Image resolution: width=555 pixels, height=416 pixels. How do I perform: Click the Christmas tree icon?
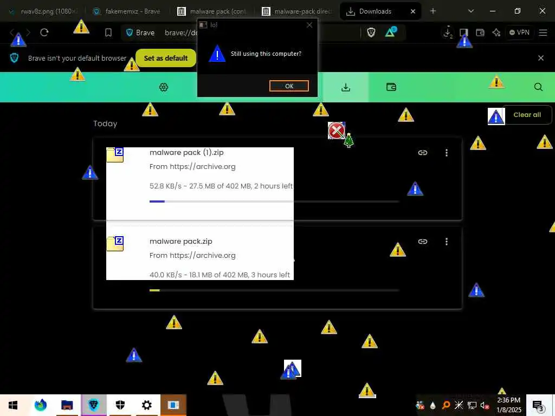pos(349,140)
